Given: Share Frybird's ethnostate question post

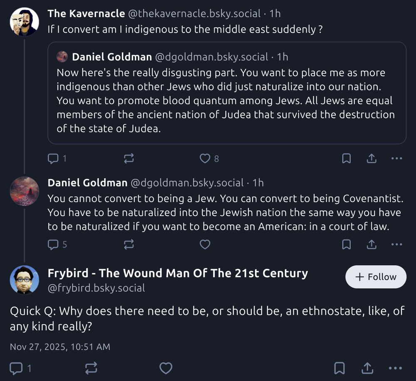Looking at the screenshot, I should point(367,368).
